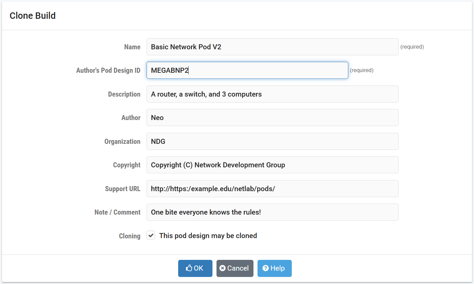Focus the Name field containing Basic Network Pod V2
Screen dimensions: 474x284
pos(272,47)
